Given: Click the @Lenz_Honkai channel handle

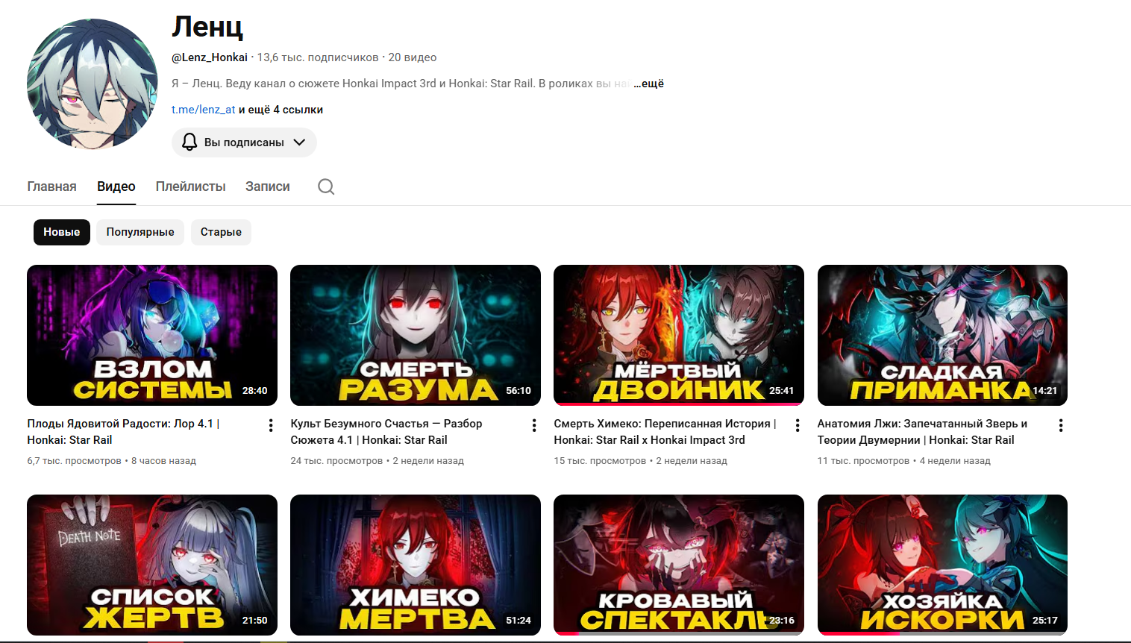Looking at the screenshot, I should [210, 57].
